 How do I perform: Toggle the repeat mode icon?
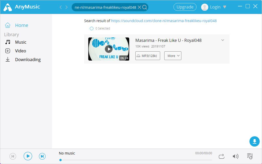point(221,157)
